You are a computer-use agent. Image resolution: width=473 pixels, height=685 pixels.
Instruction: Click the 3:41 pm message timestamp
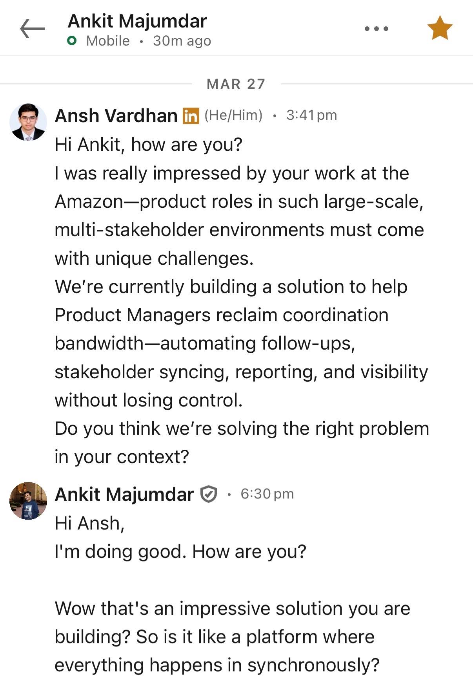click(311, 115)
